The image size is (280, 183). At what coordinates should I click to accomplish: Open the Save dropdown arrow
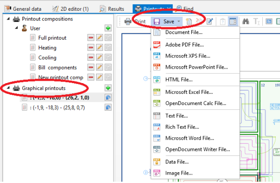pyautogui.click(x=179, y=21)
